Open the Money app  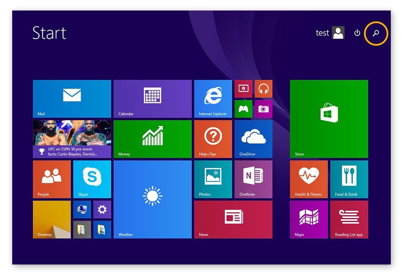[152, 139]
